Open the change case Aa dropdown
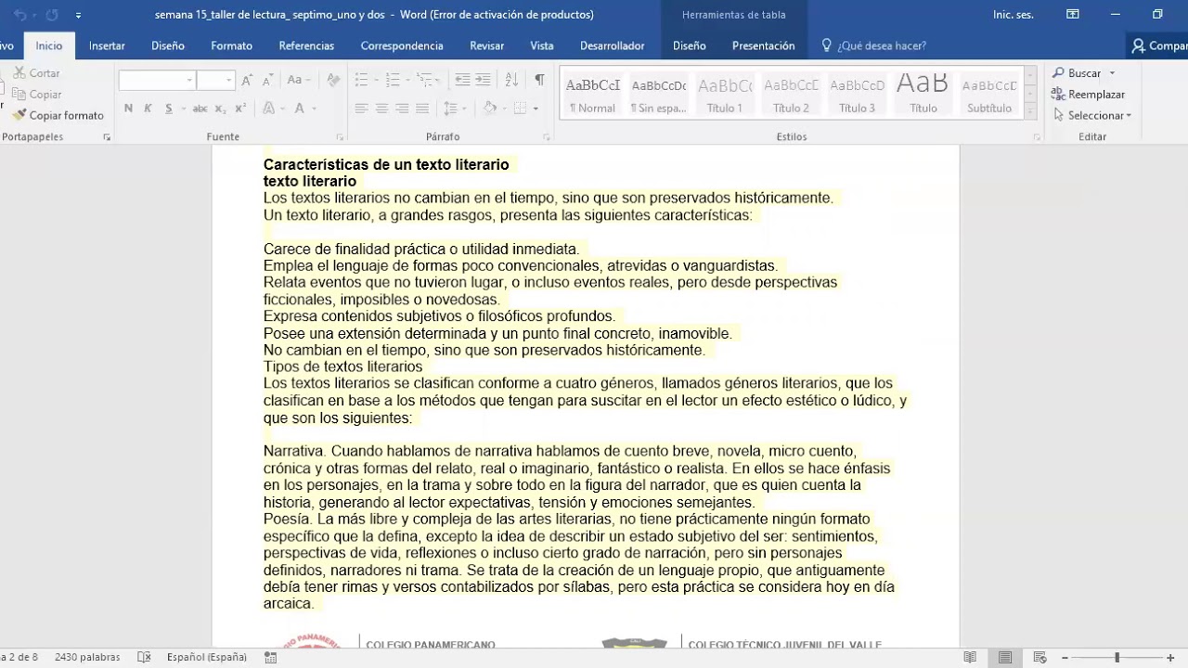The height and width of the screenshot is (668, 1188). [x=300, y=81]
